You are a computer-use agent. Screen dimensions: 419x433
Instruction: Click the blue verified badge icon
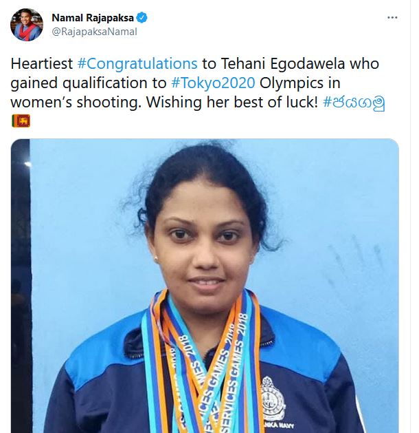[x=142, y=18]
